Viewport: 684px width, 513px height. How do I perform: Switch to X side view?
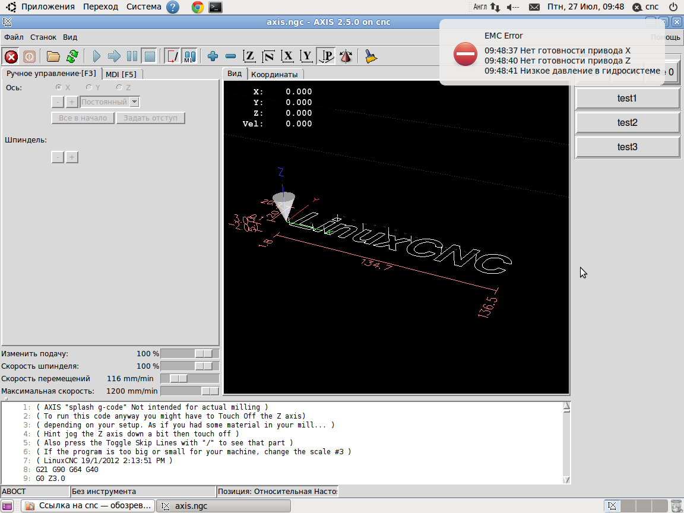[287, 56]
